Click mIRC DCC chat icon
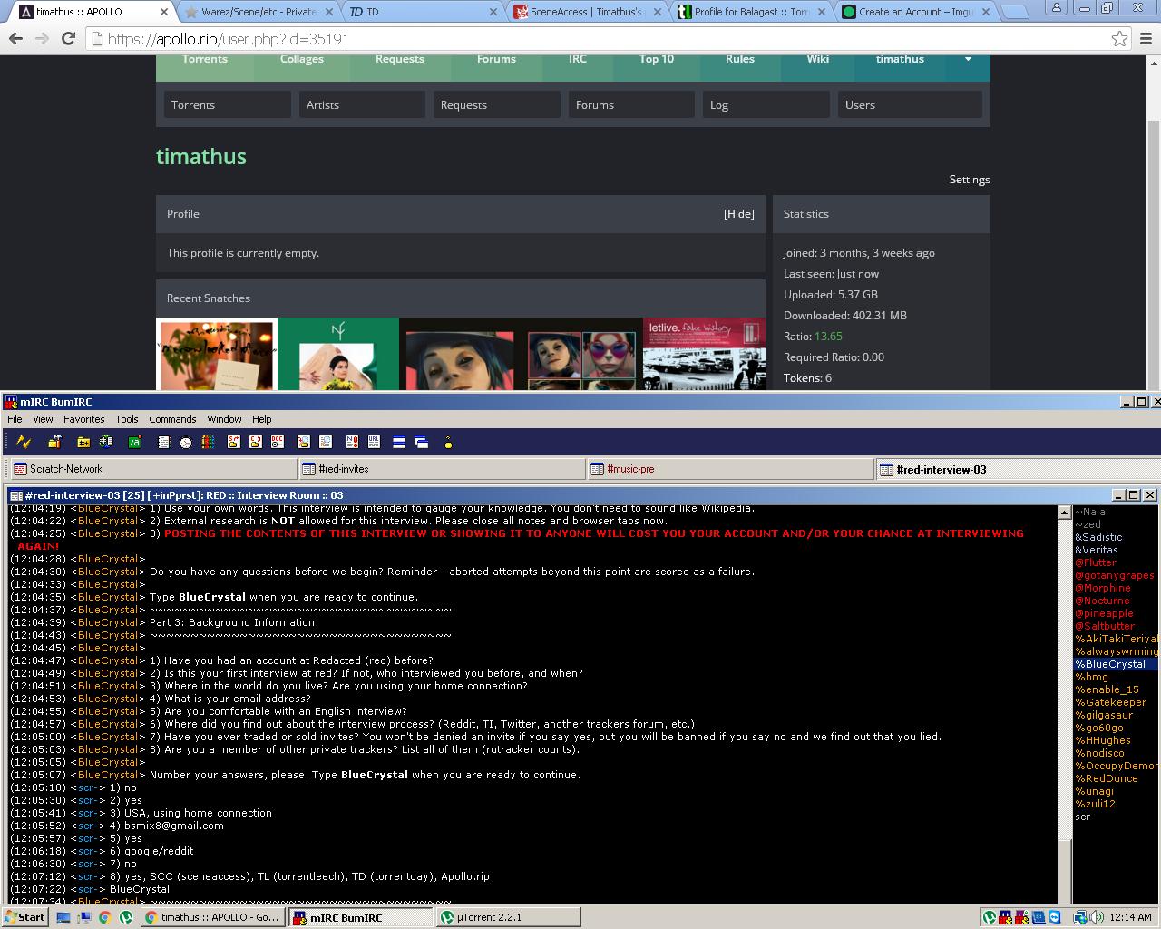 click(x=256, y=442)
